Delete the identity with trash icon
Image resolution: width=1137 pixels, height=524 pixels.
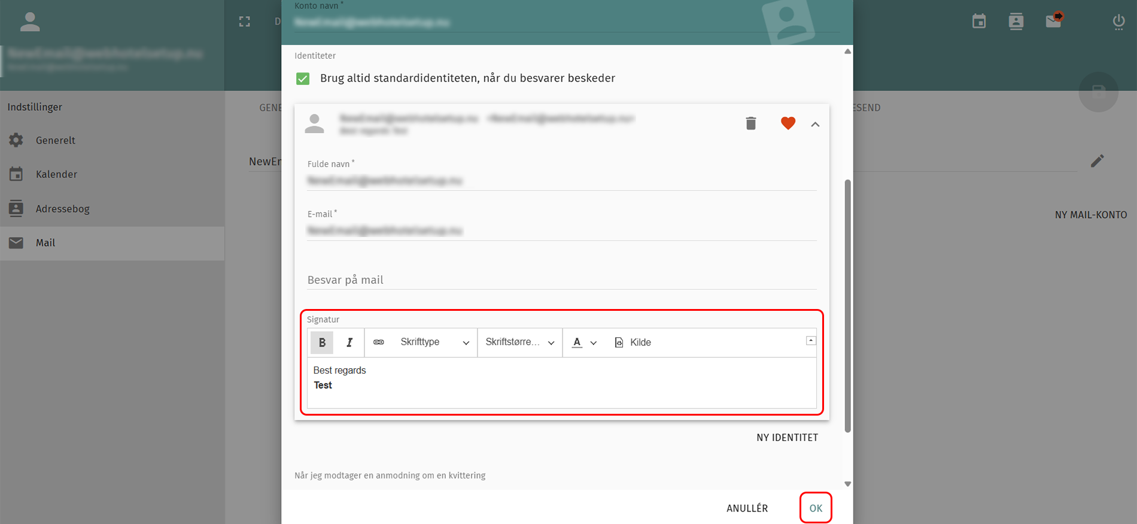tap(751, 123)
